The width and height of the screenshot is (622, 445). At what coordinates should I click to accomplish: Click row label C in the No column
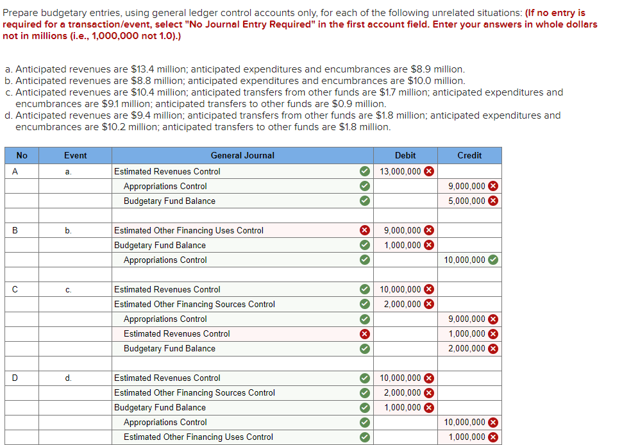coord(15,290)
